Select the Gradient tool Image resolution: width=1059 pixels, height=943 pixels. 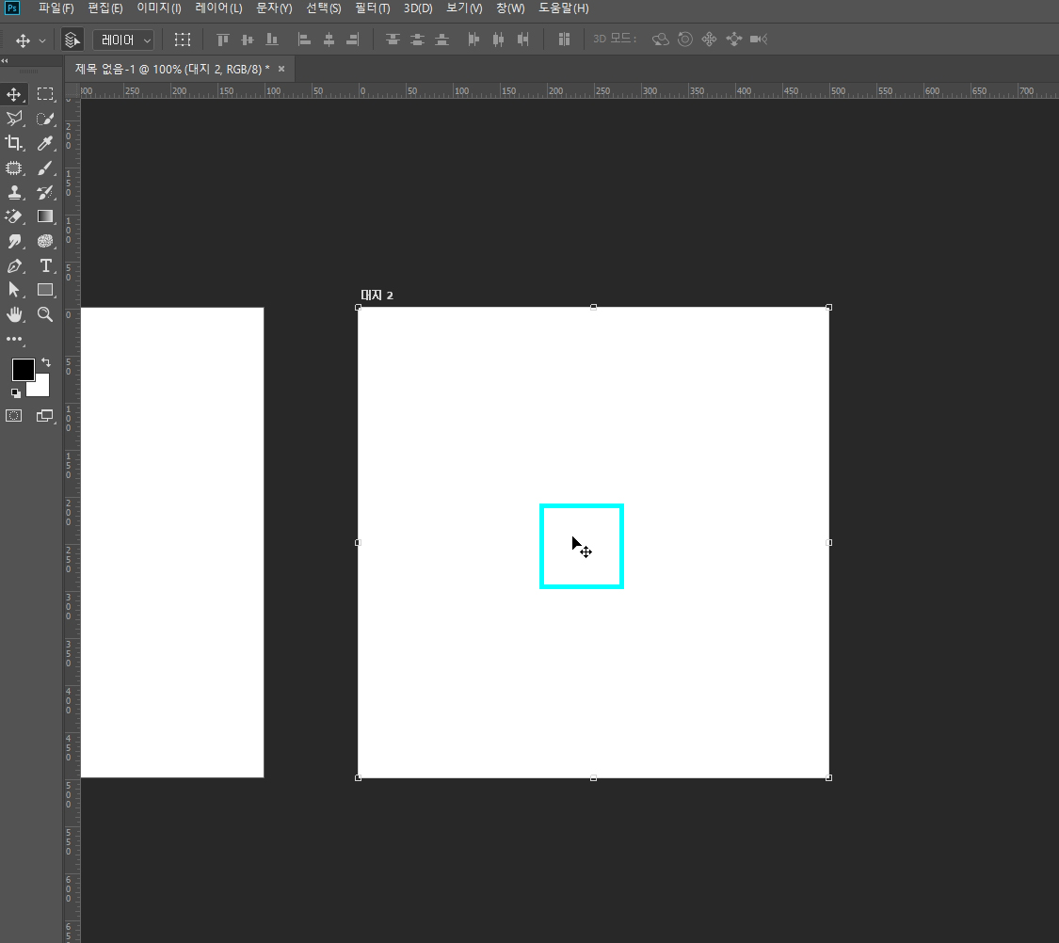[45, 216]
